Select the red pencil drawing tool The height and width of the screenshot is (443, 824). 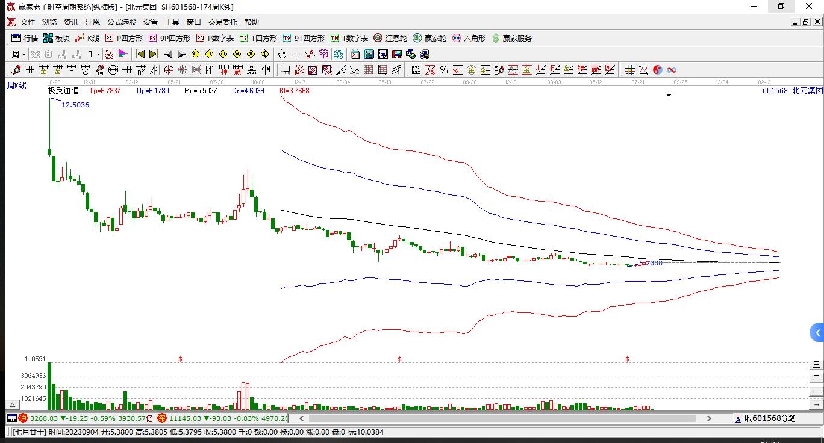pyautogui.click(x=16, y=70)
